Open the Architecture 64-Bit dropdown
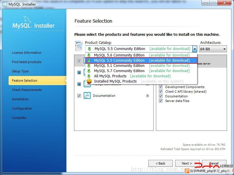 (x=213, y=49)
